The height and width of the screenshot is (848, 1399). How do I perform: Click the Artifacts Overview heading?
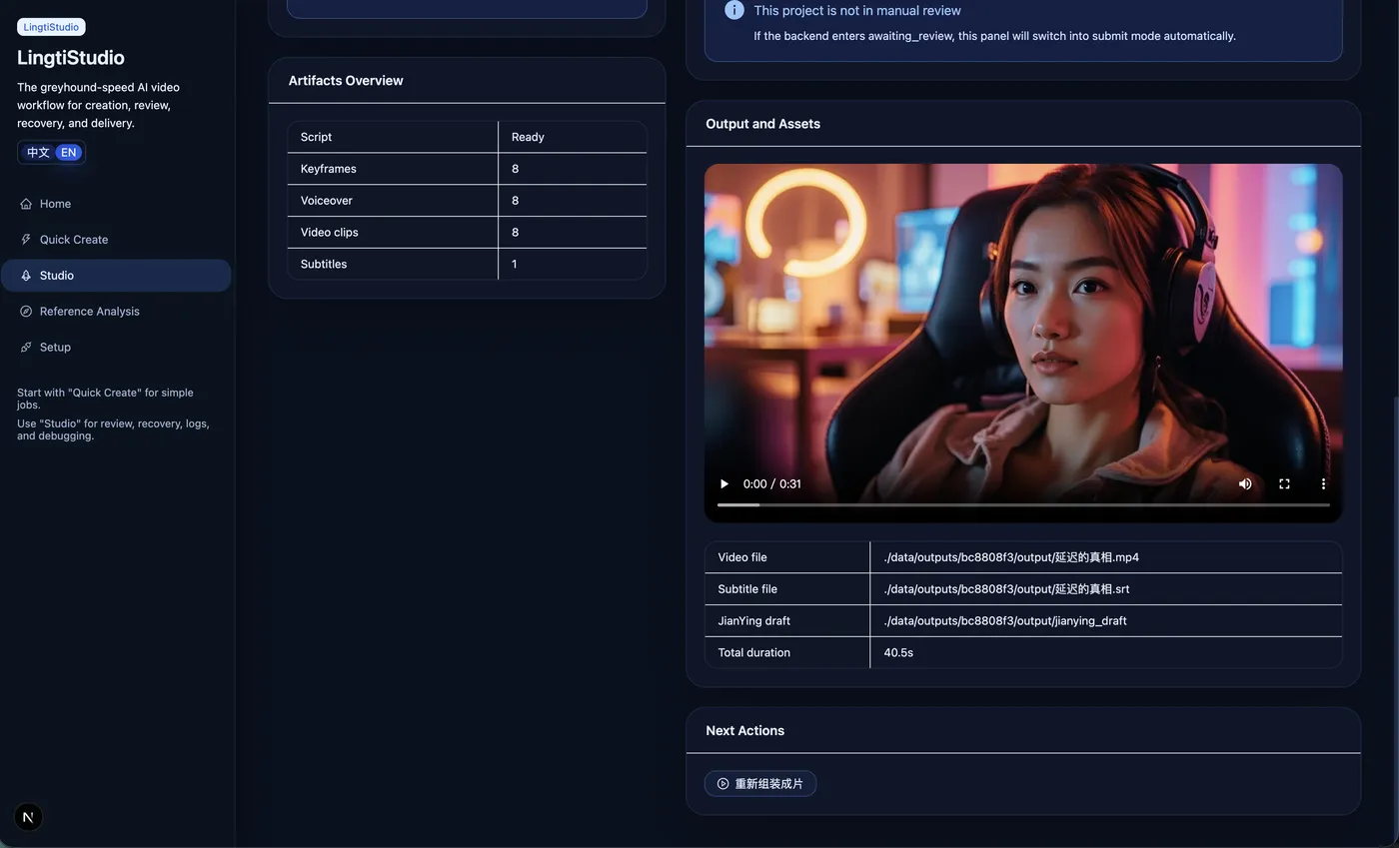[x=346, y=81]
